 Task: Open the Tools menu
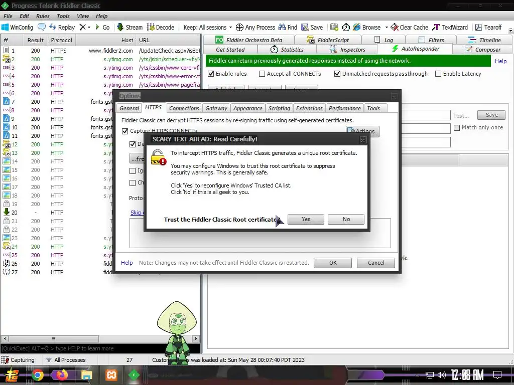tap(63, 16)
